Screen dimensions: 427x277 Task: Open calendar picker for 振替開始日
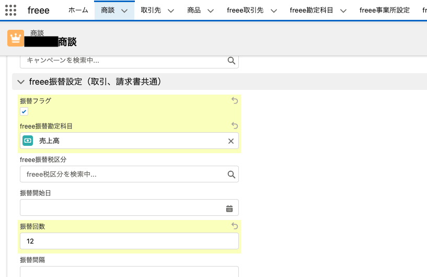[229, 209]
